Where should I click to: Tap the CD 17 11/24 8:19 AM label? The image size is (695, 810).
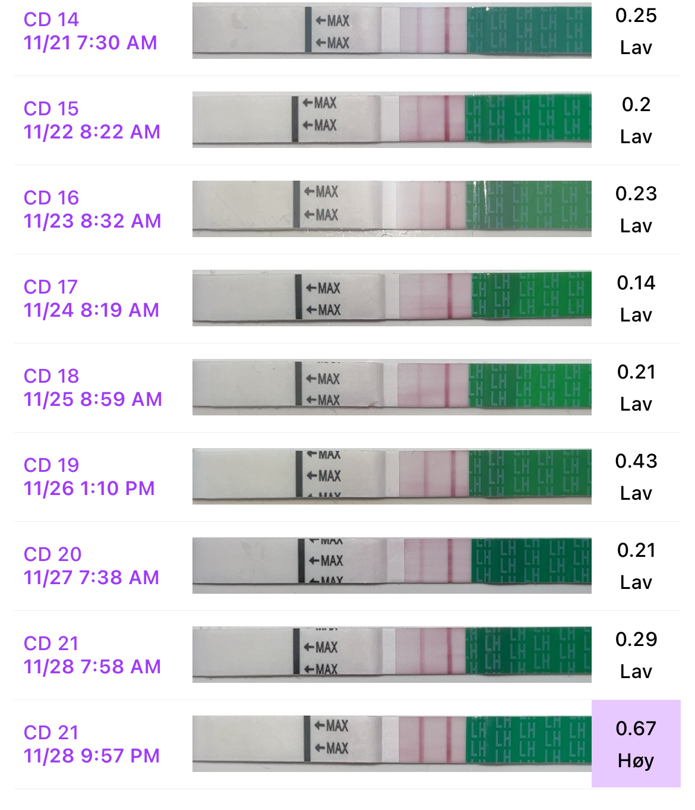91,298
